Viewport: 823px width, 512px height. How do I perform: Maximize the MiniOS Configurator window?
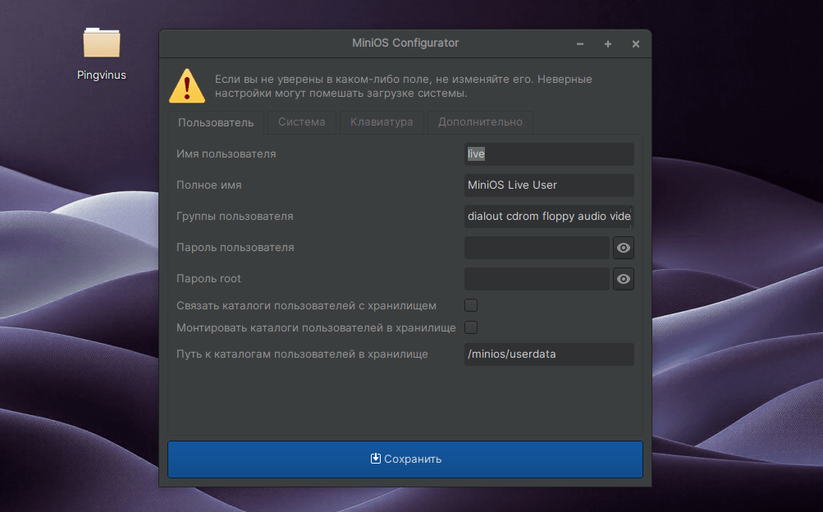pyautogui.click(x=608, y=43)
